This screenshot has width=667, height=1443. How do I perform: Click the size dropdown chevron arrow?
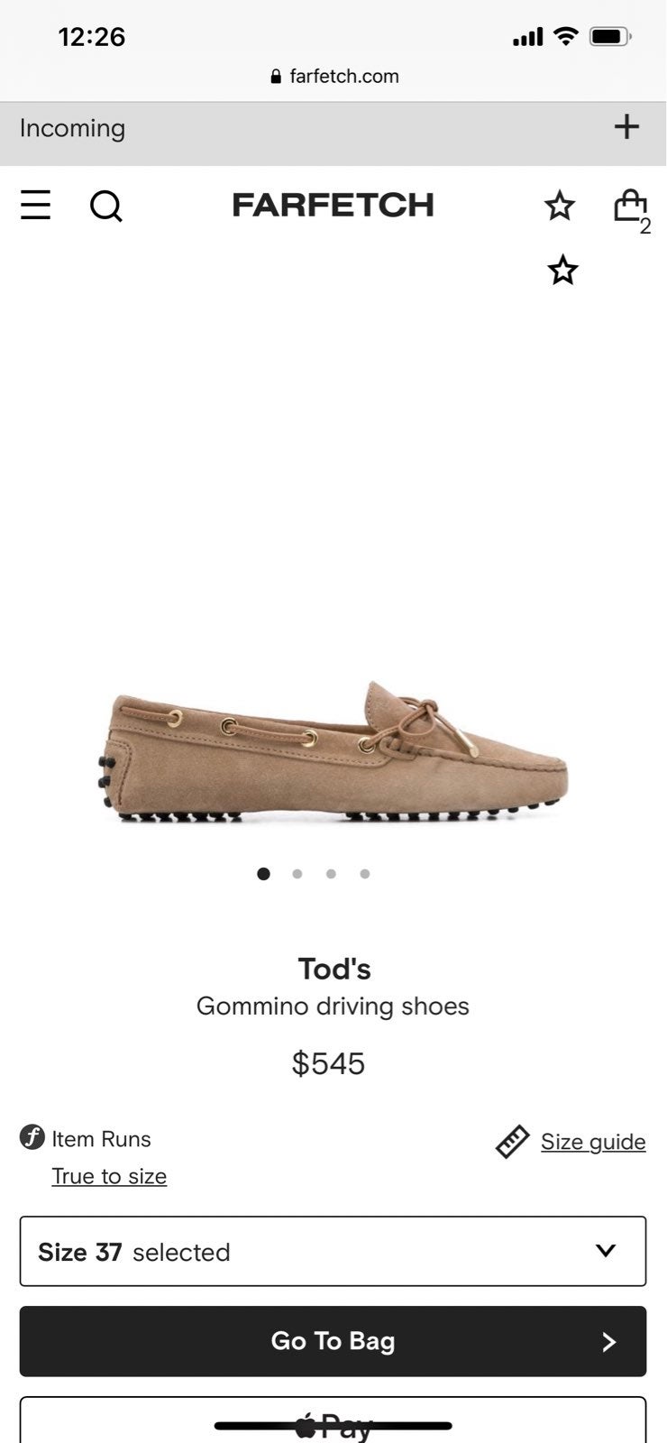606,1251
